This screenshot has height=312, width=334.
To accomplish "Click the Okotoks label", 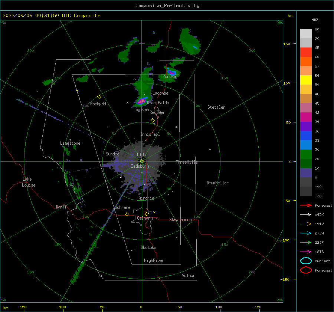I will click(148, 248).
